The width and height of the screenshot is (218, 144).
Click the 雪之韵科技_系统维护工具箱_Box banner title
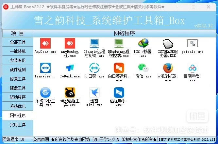point(109,21)
